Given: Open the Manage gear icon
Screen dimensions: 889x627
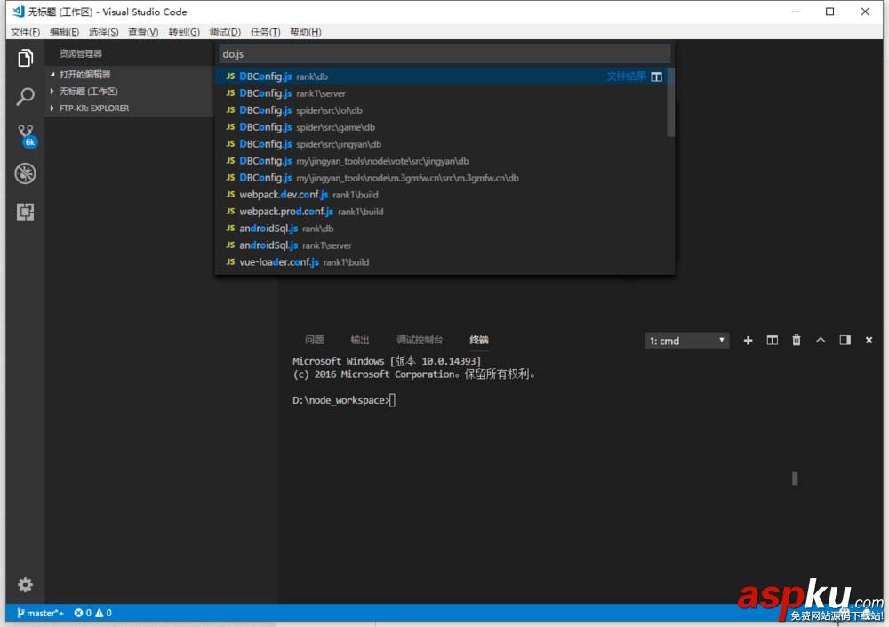Looking at the screenshot, I should click(x=25, y=584).
